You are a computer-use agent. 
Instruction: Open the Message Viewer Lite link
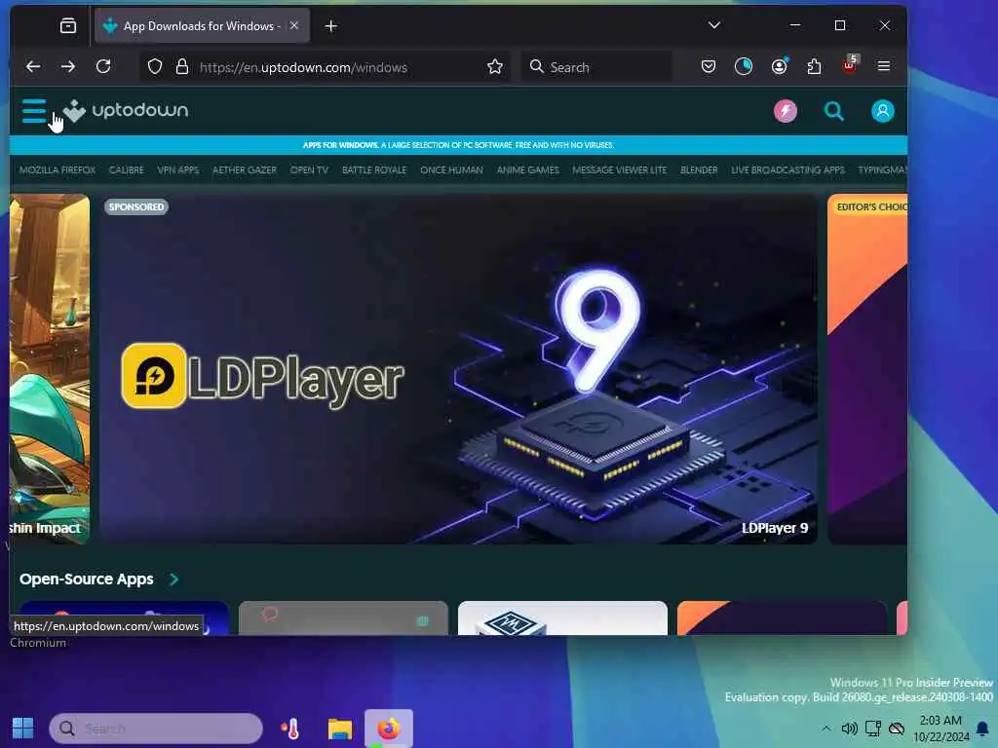click(x=619, y=169)
